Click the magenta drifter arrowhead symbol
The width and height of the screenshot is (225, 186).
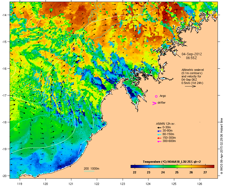point(154,103)
